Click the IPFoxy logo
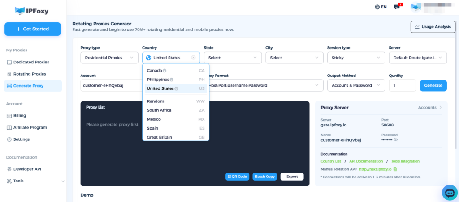The height and width of the screenshot is (202, 459). click(32, 10)
